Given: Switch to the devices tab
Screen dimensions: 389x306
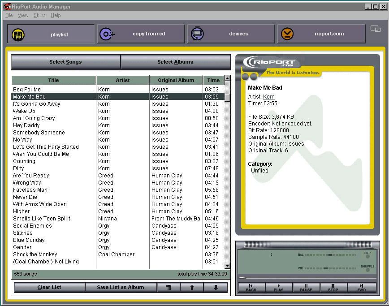Looking at the screenshot, I should point(231,34).
